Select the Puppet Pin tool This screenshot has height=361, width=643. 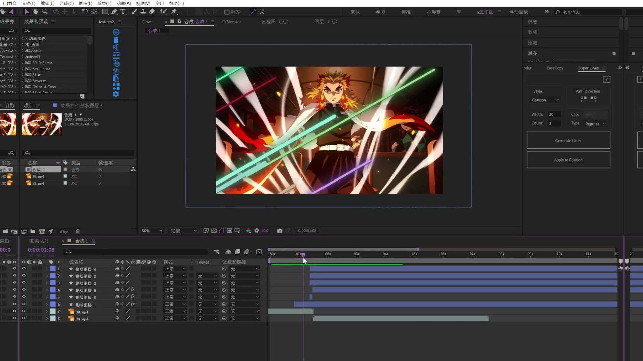174,12
